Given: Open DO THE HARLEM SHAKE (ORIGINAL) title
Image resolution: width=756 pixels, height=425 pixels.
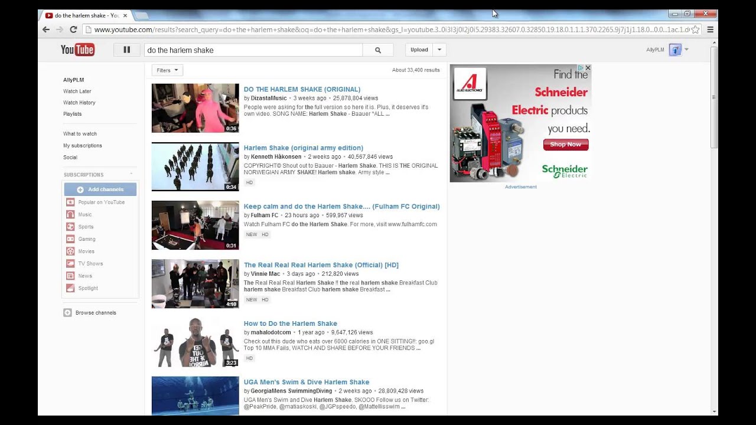Looking at the screenshot, I should [x=302, y=89].
